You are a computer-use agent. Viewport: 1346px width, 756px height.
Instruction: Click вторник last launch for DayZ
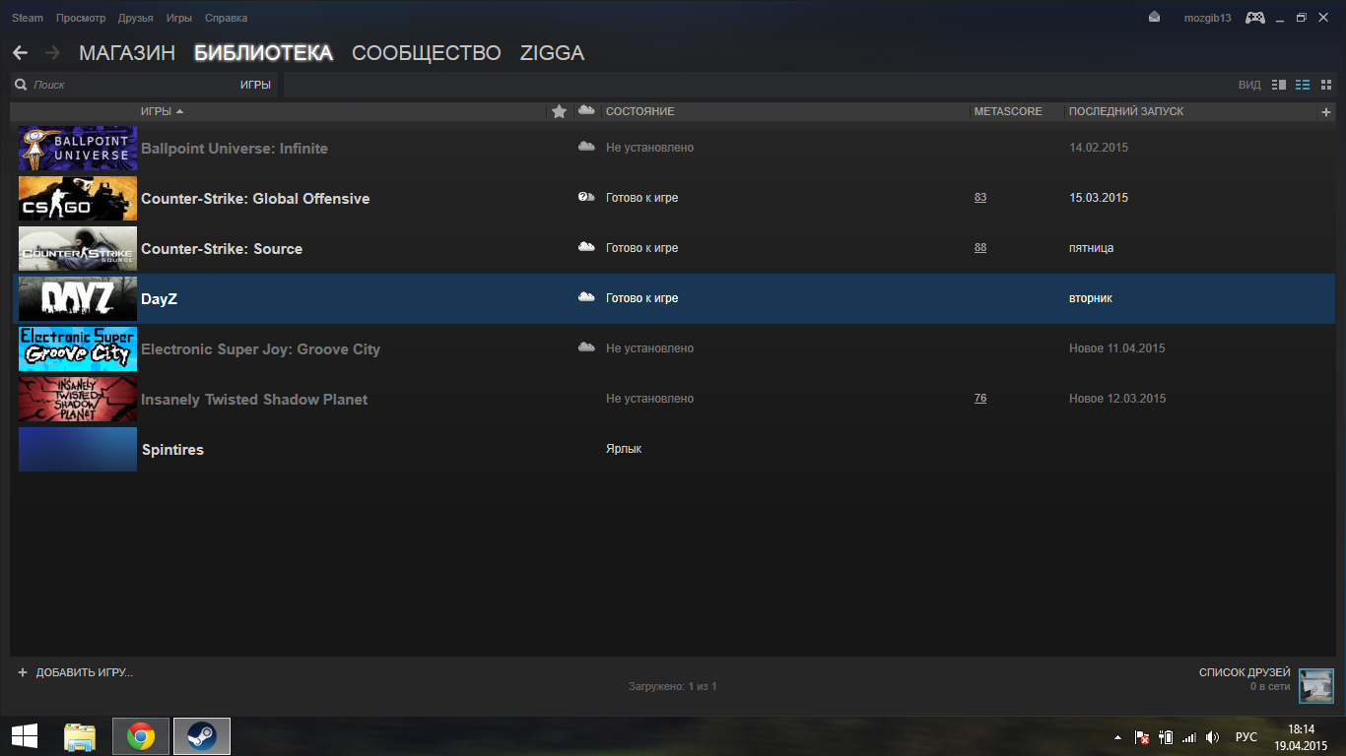tap(1091, 298)
